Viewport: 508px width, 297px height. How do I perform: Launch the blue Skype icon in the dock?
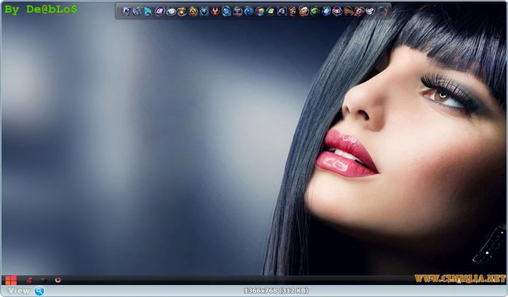click(x=226, y=11)
